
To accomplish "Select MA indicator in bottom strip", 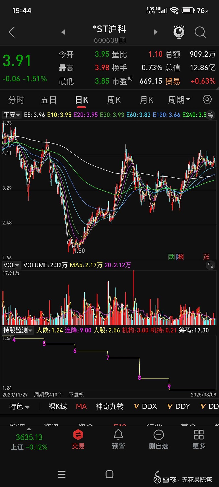I will 81,406.
